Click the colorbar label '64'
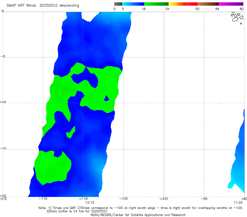 pos(217,9)
